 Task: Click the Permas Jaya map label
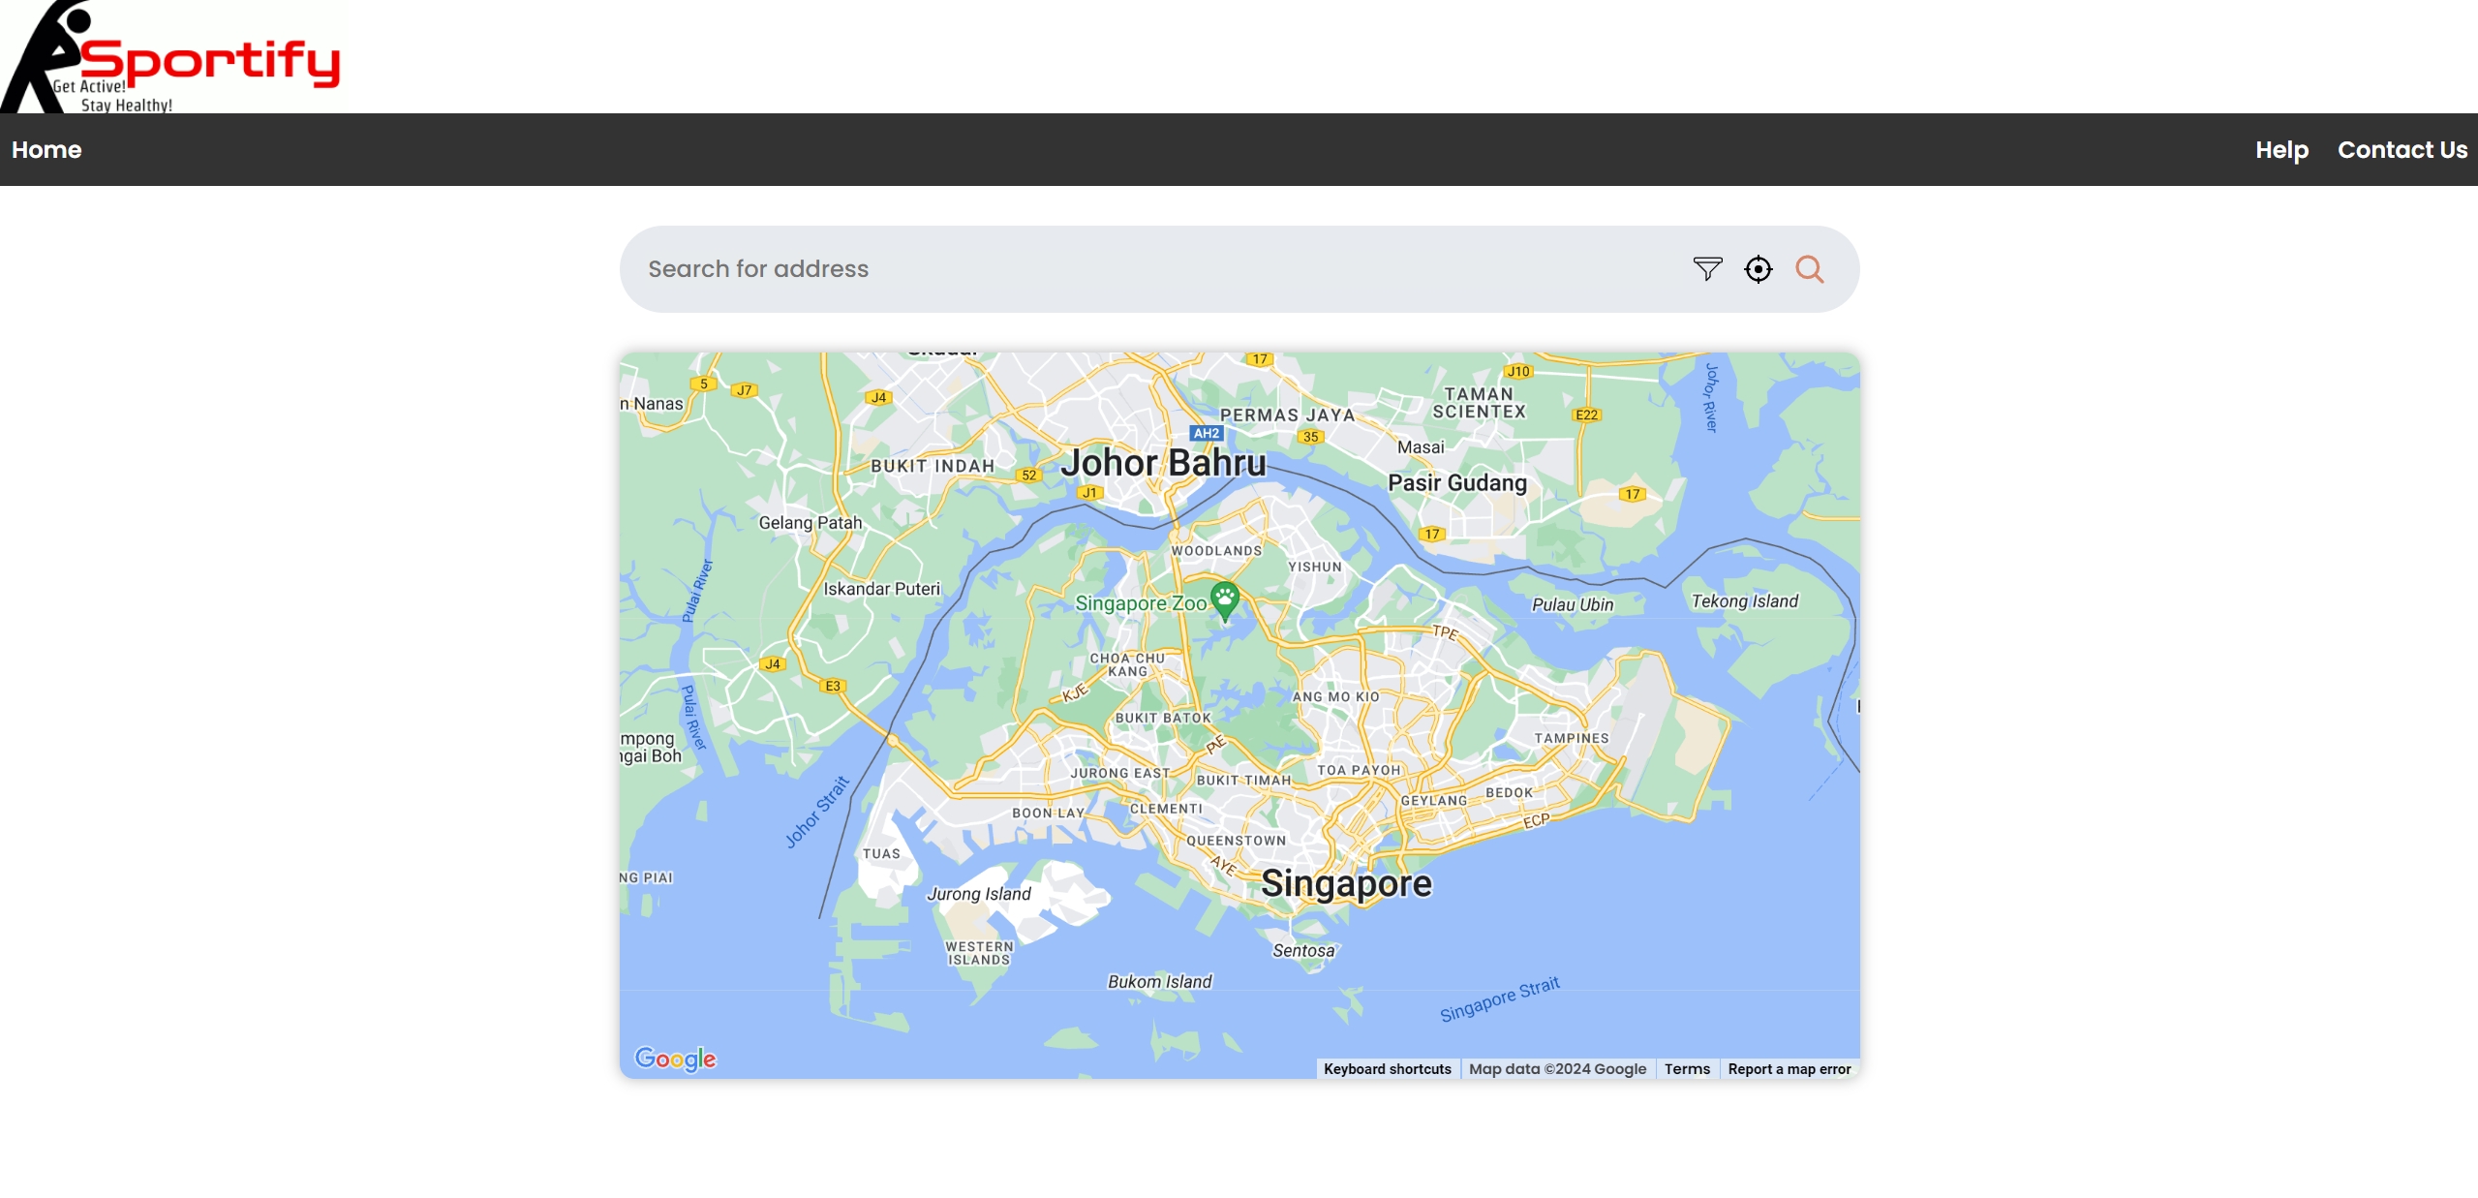[1287, 415]
